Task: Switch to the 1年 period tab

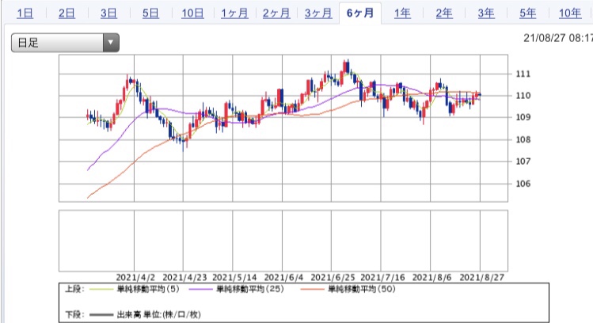Action: click(402, 13)
